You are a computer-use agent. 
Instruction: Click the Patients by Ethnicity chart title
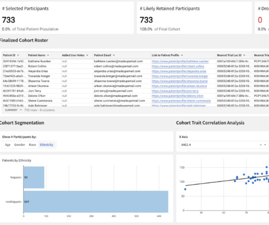[x=17, y=160]
